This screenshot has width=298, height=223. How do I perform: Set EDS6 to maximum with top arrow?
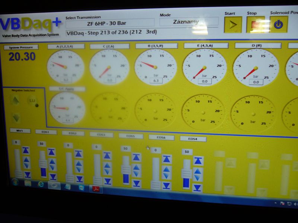[x=167, y=159]
